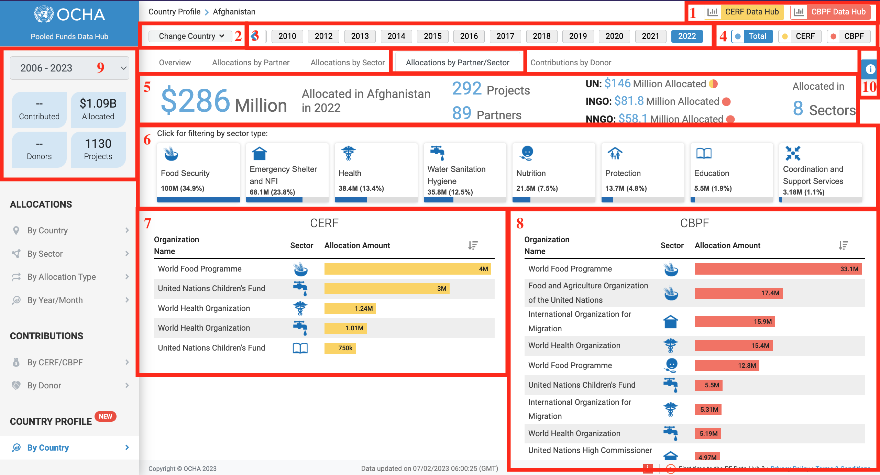Viewport: 880px width, 475px height.
Task: Click the Education open book card icon
Action: [x=704, y=153]
